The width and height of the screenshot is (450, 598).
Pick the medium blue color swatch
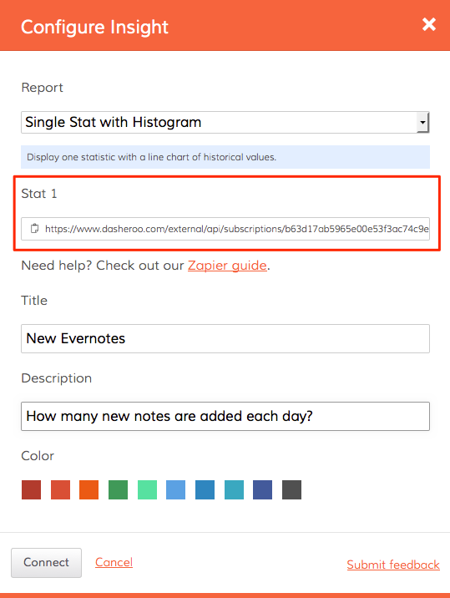205,489
